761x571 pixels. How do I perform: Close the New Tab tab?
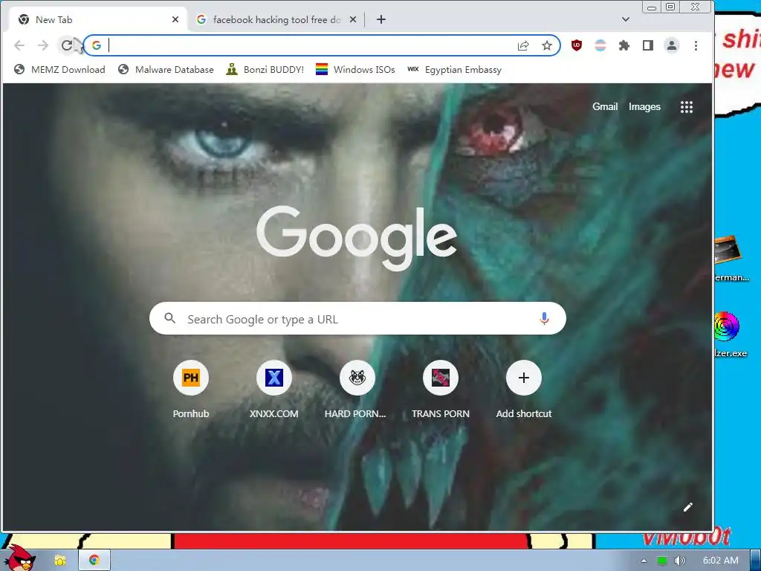pyautogui.click(x=175, y=19)
